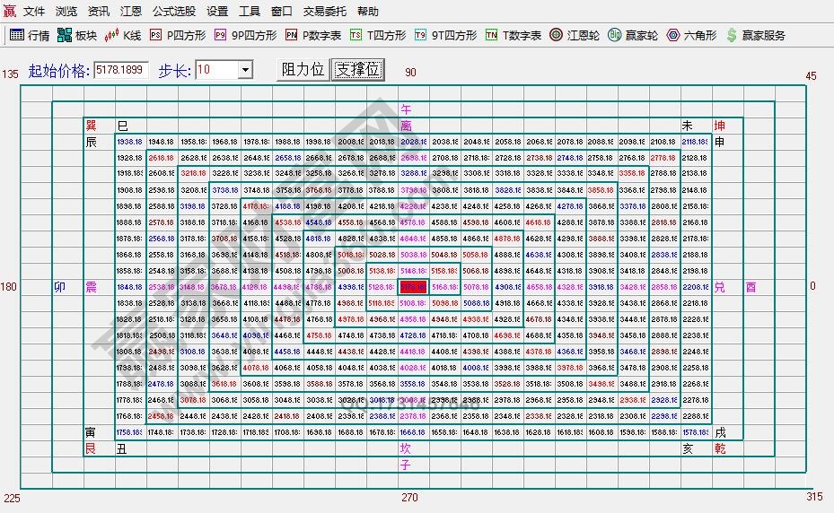Image resolution: width=834 pixels, height=513 pixels.
Task: Open the 公式选股 menu
Action: [174, 12]
